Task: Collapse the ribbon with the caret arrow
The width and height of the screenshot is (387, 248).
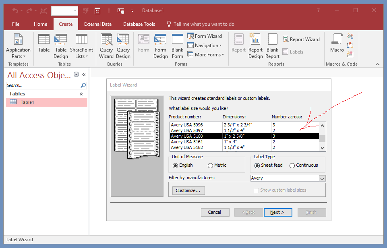Action: [x=377, y=64]
